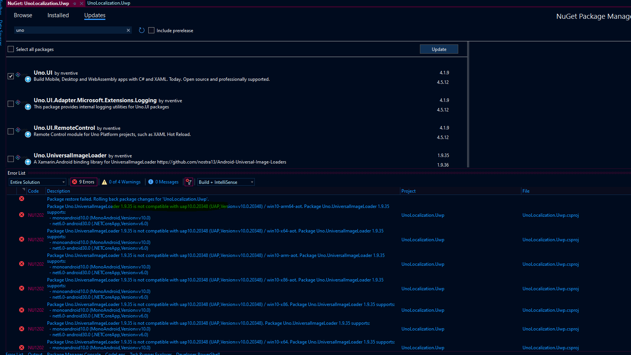Click the update arrow icon for Uno.UI
Screen dimensions: 631x355
point(28,79)
